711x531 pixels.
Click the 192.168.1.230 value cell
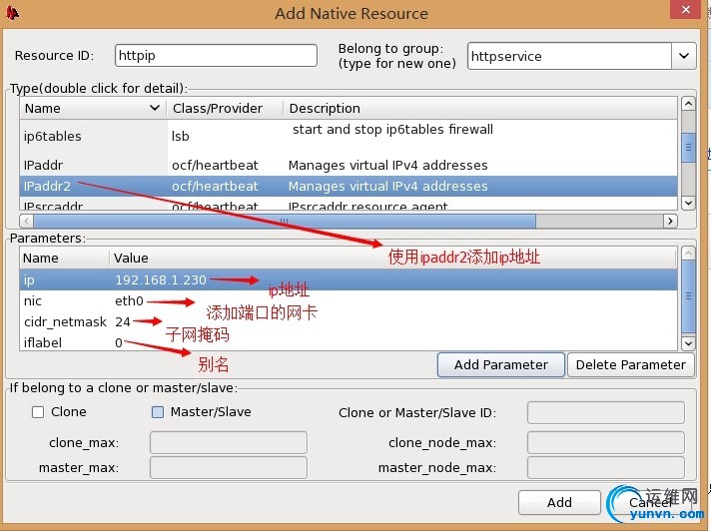(161, 280)
